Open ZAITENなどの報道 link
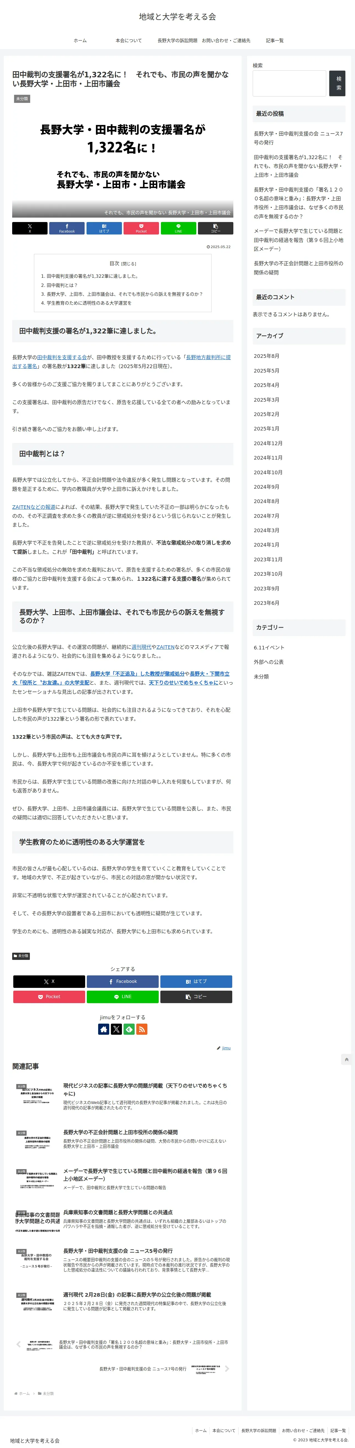355x1448 pixels. tap(34, 506)
